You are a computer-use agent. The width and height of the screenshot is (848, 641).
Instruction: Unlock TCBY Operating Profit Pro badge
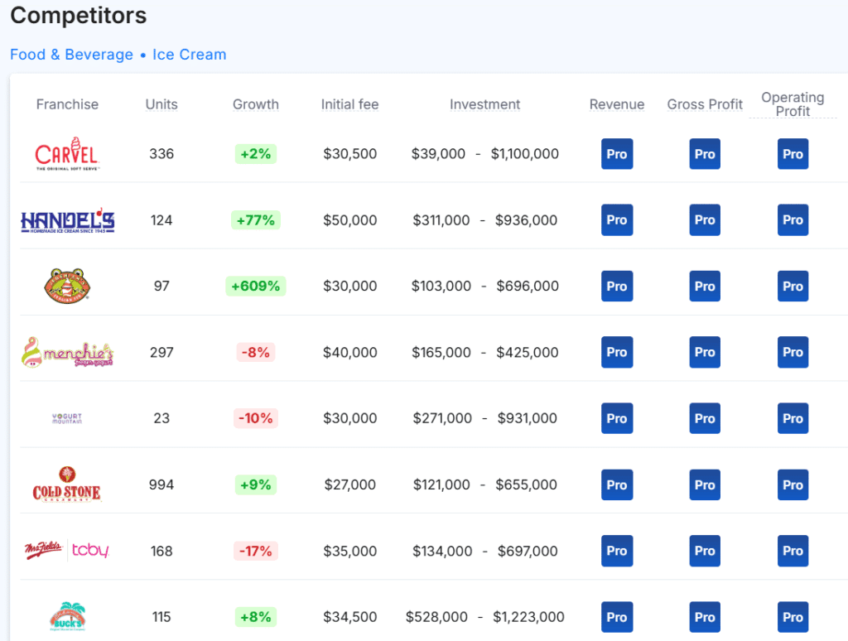[x=793, y=551]
